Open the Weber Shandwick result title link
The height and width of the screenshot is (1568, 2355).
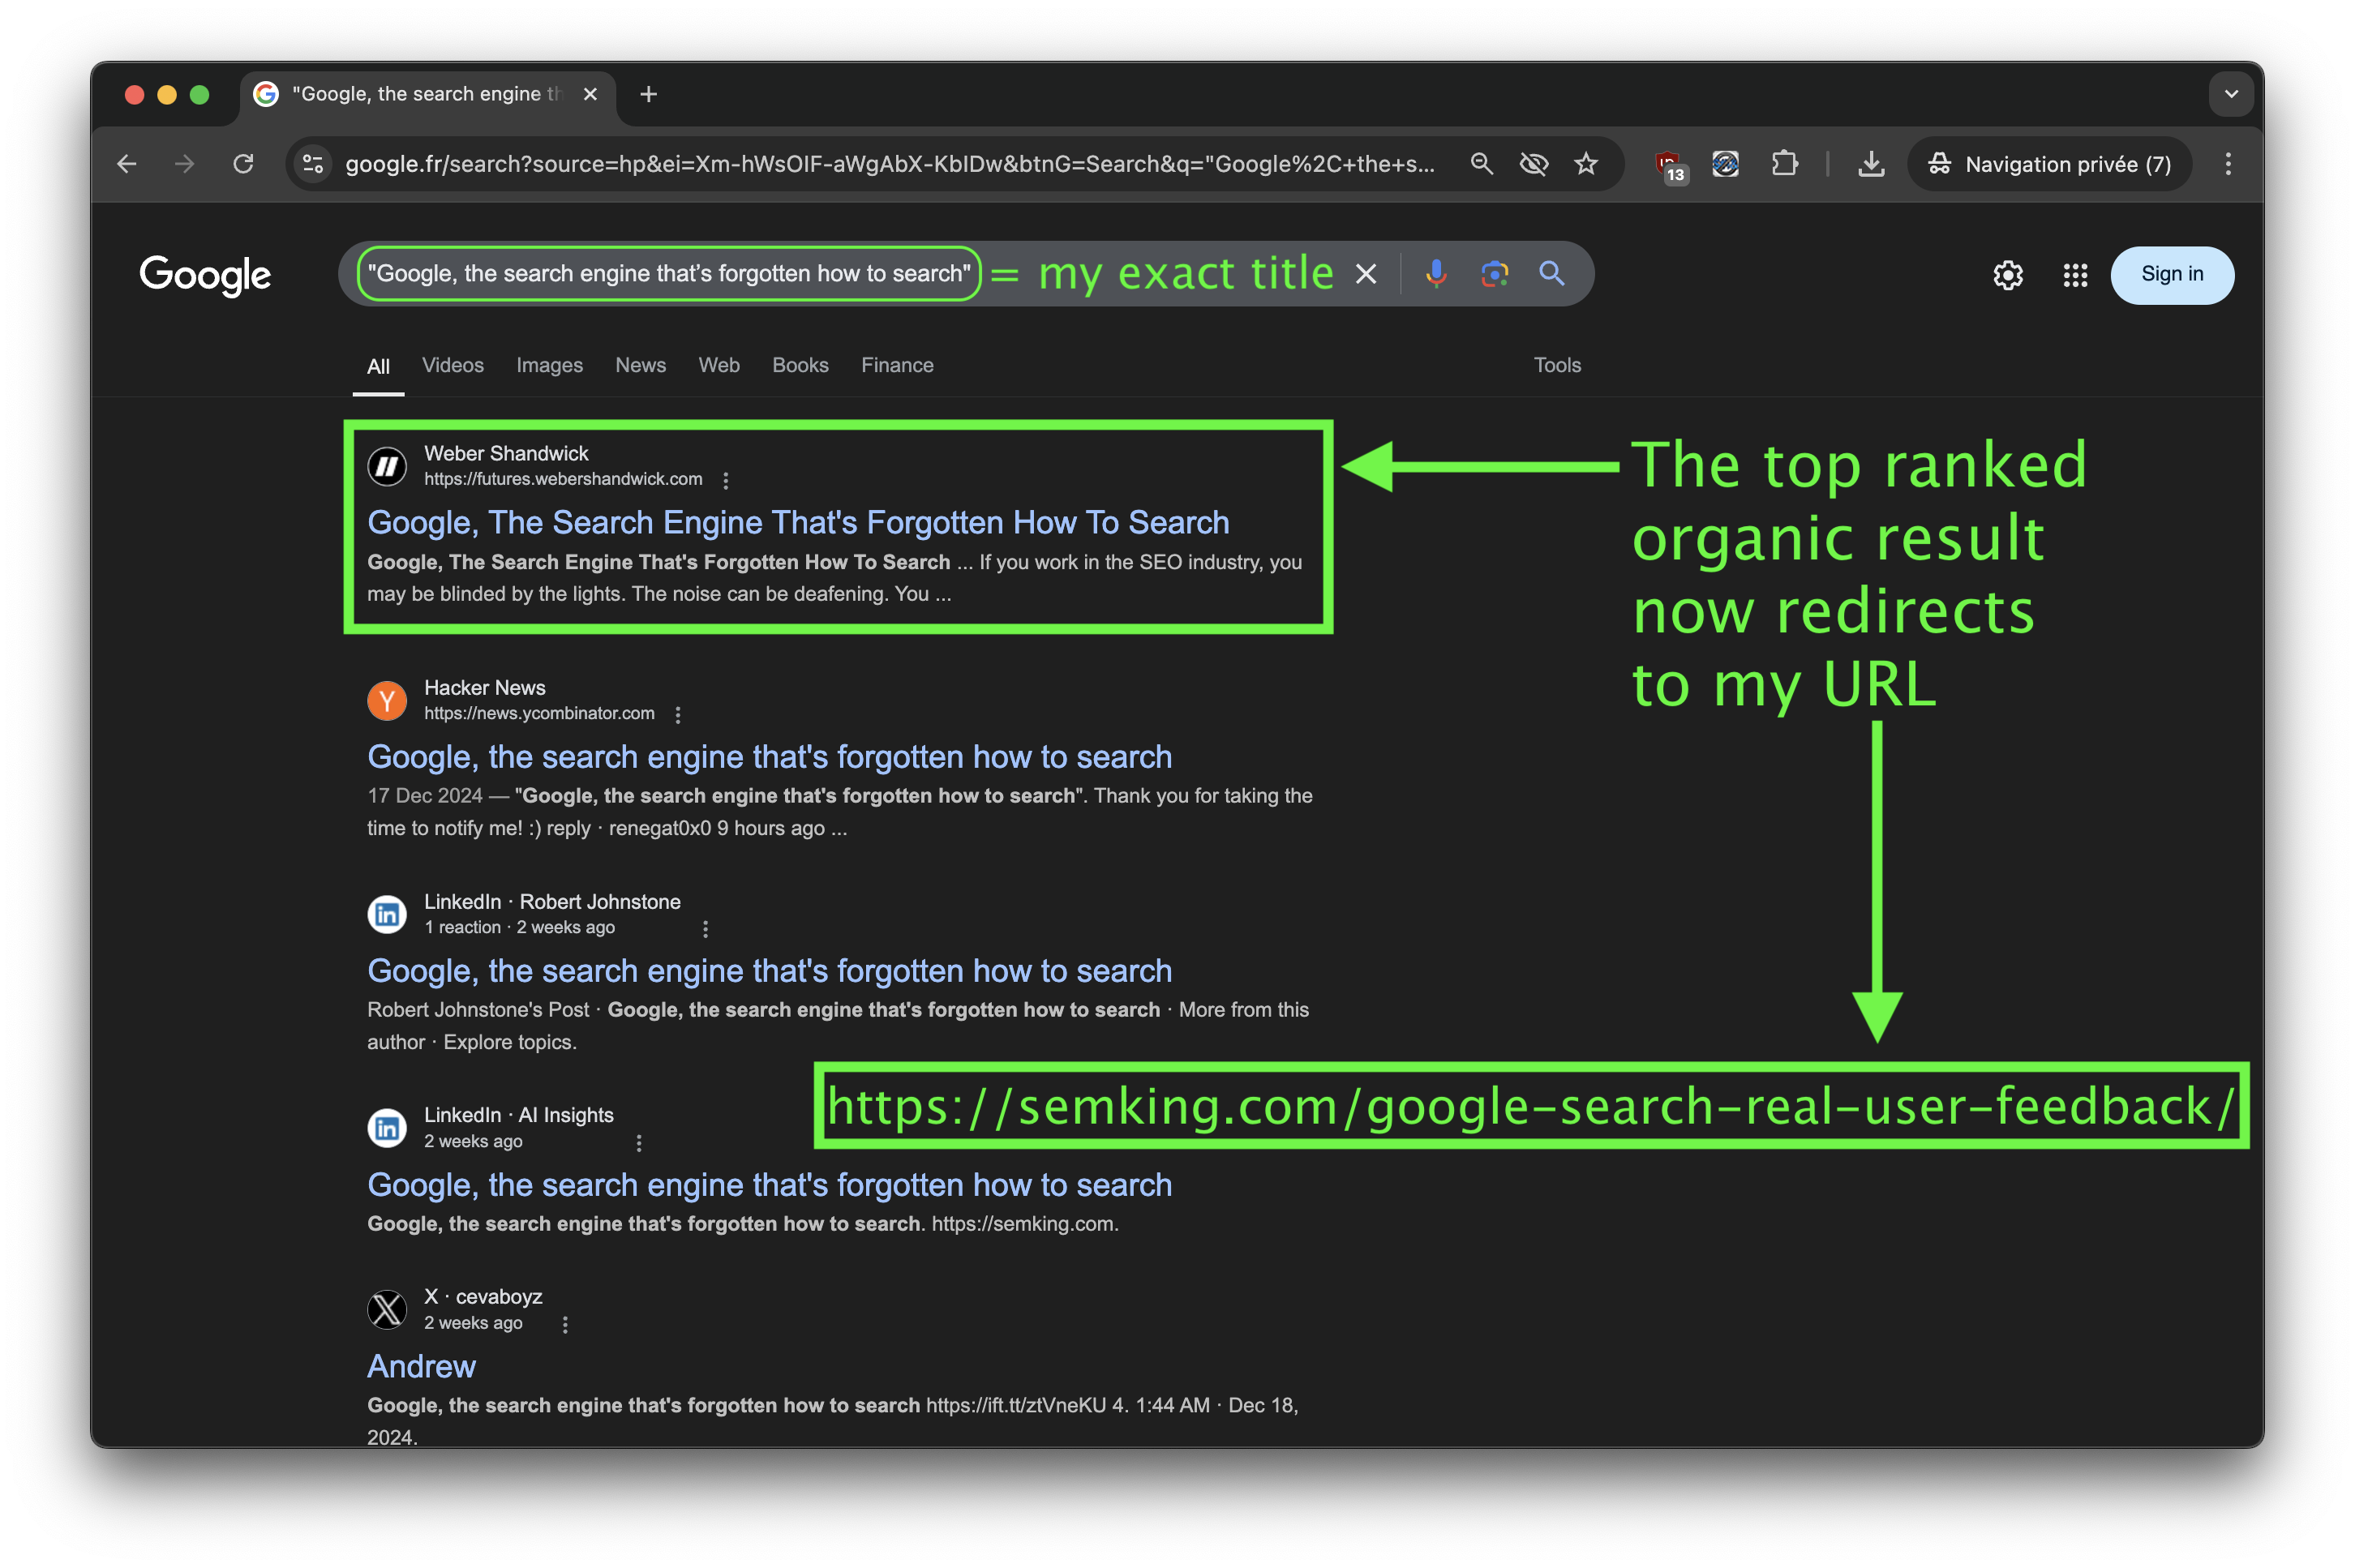coord(798,523)
